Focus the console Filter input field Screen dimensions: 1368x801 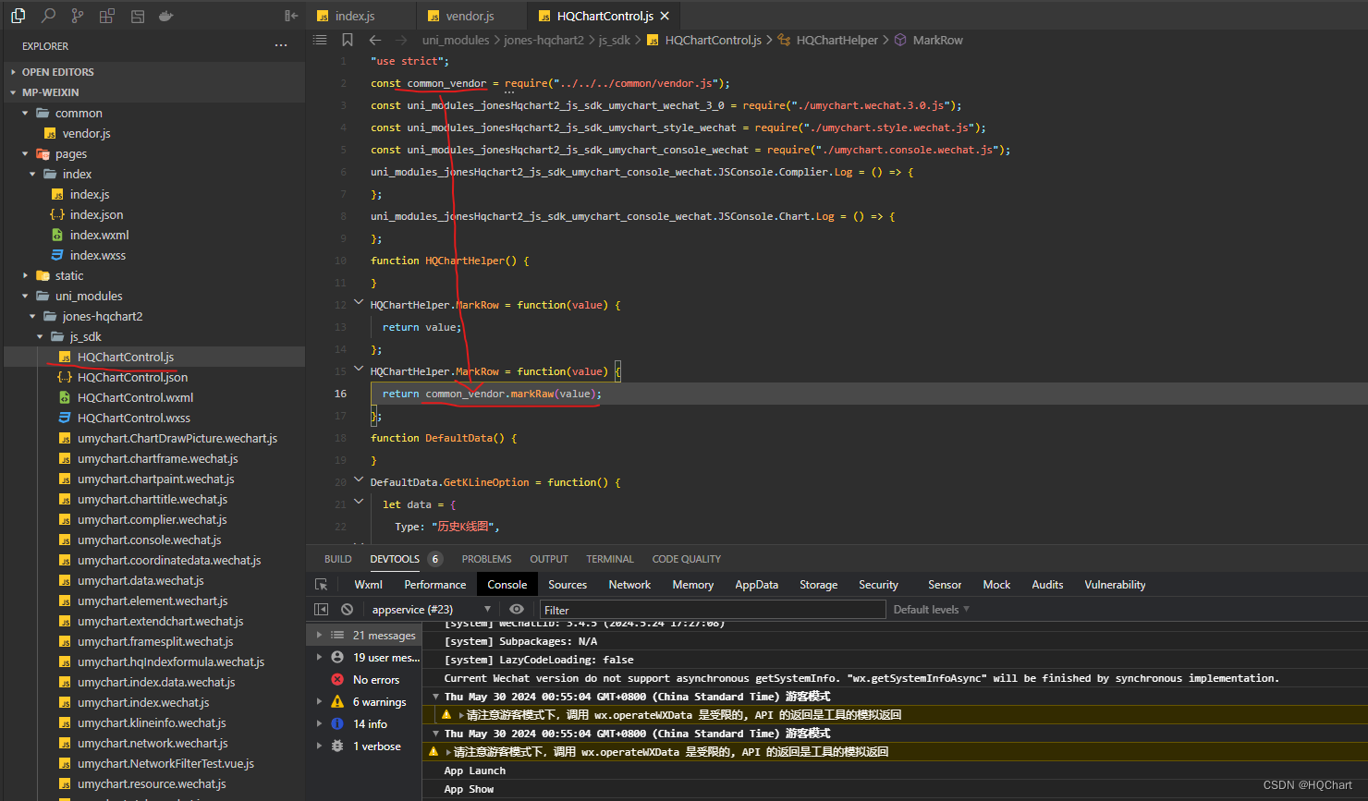(713, 610)
